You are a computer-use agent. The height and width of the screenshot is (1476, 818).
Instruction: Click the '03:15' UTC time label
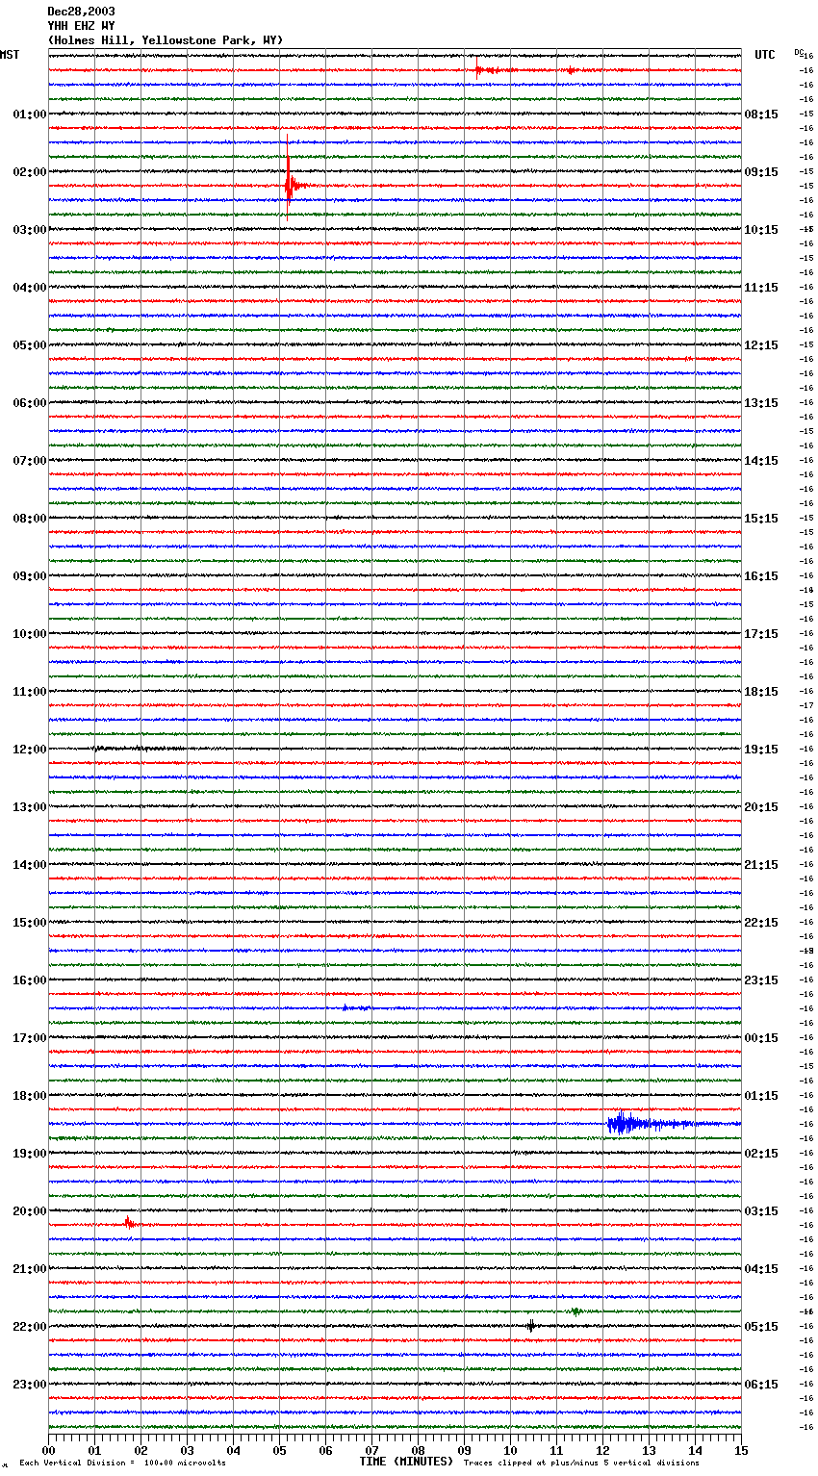(x=761, y=1211)
